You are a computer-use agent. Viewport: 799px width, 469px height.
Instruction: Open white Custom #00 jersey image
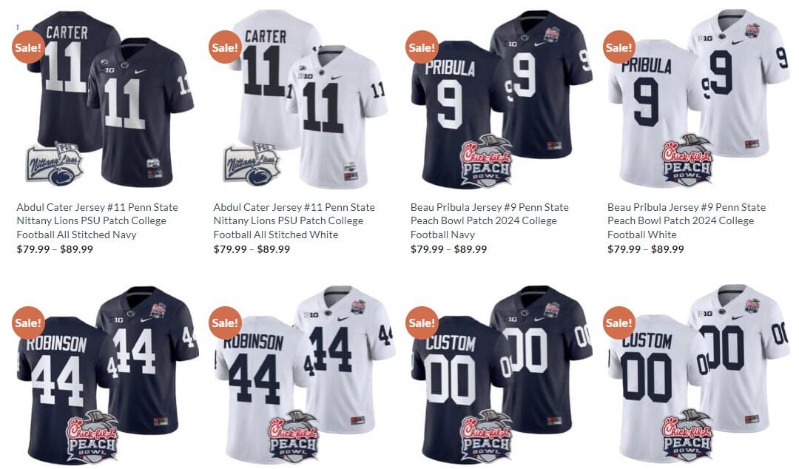pos(697,375)
